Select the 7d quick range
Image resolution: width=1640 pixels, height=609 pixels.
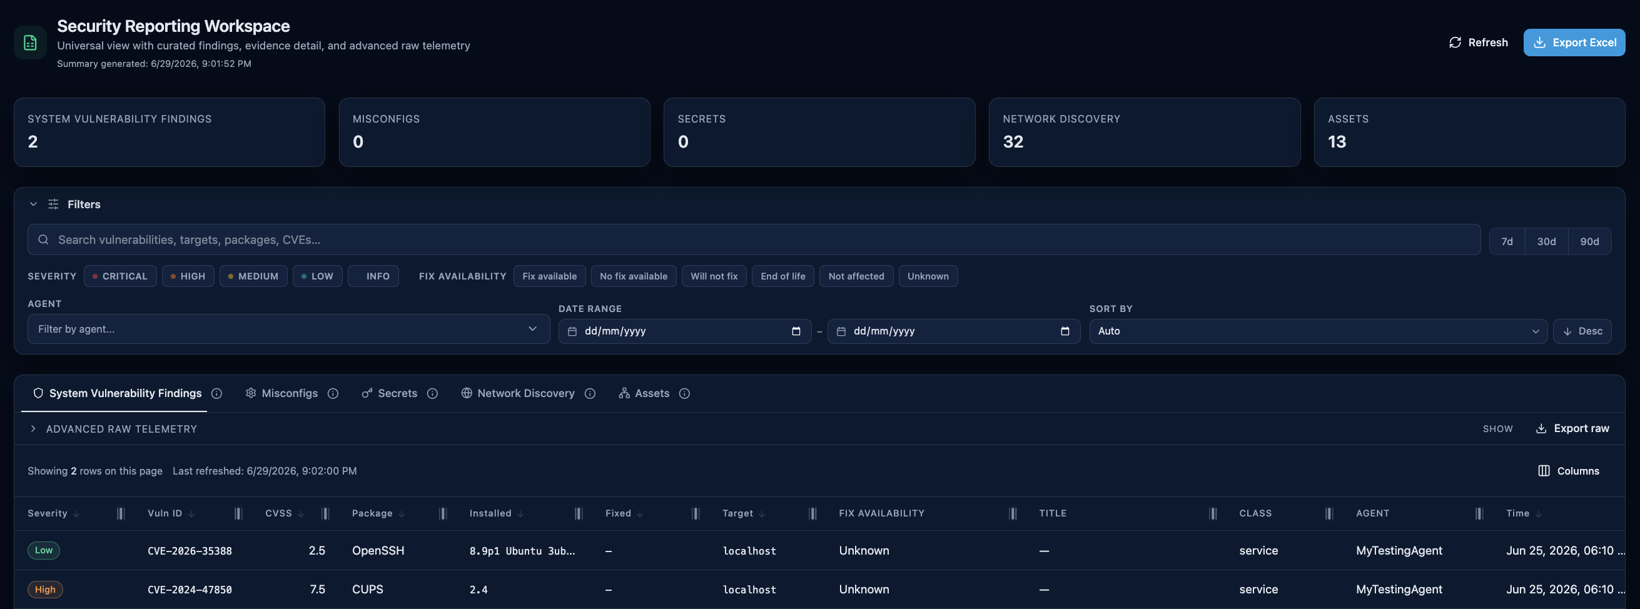click(1507, 242)
